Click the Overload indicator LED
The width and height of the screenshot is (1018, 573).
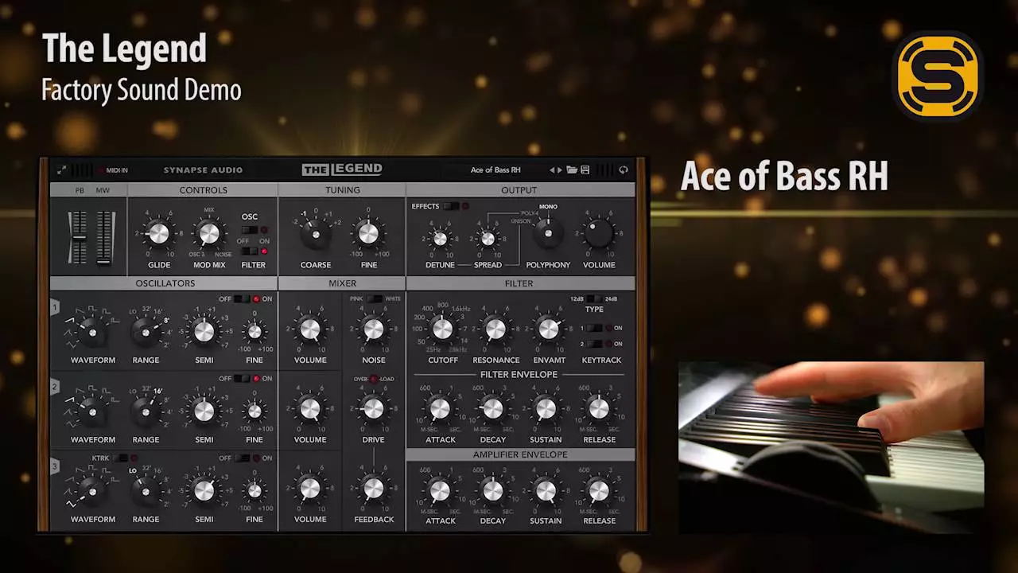point(374,379)
